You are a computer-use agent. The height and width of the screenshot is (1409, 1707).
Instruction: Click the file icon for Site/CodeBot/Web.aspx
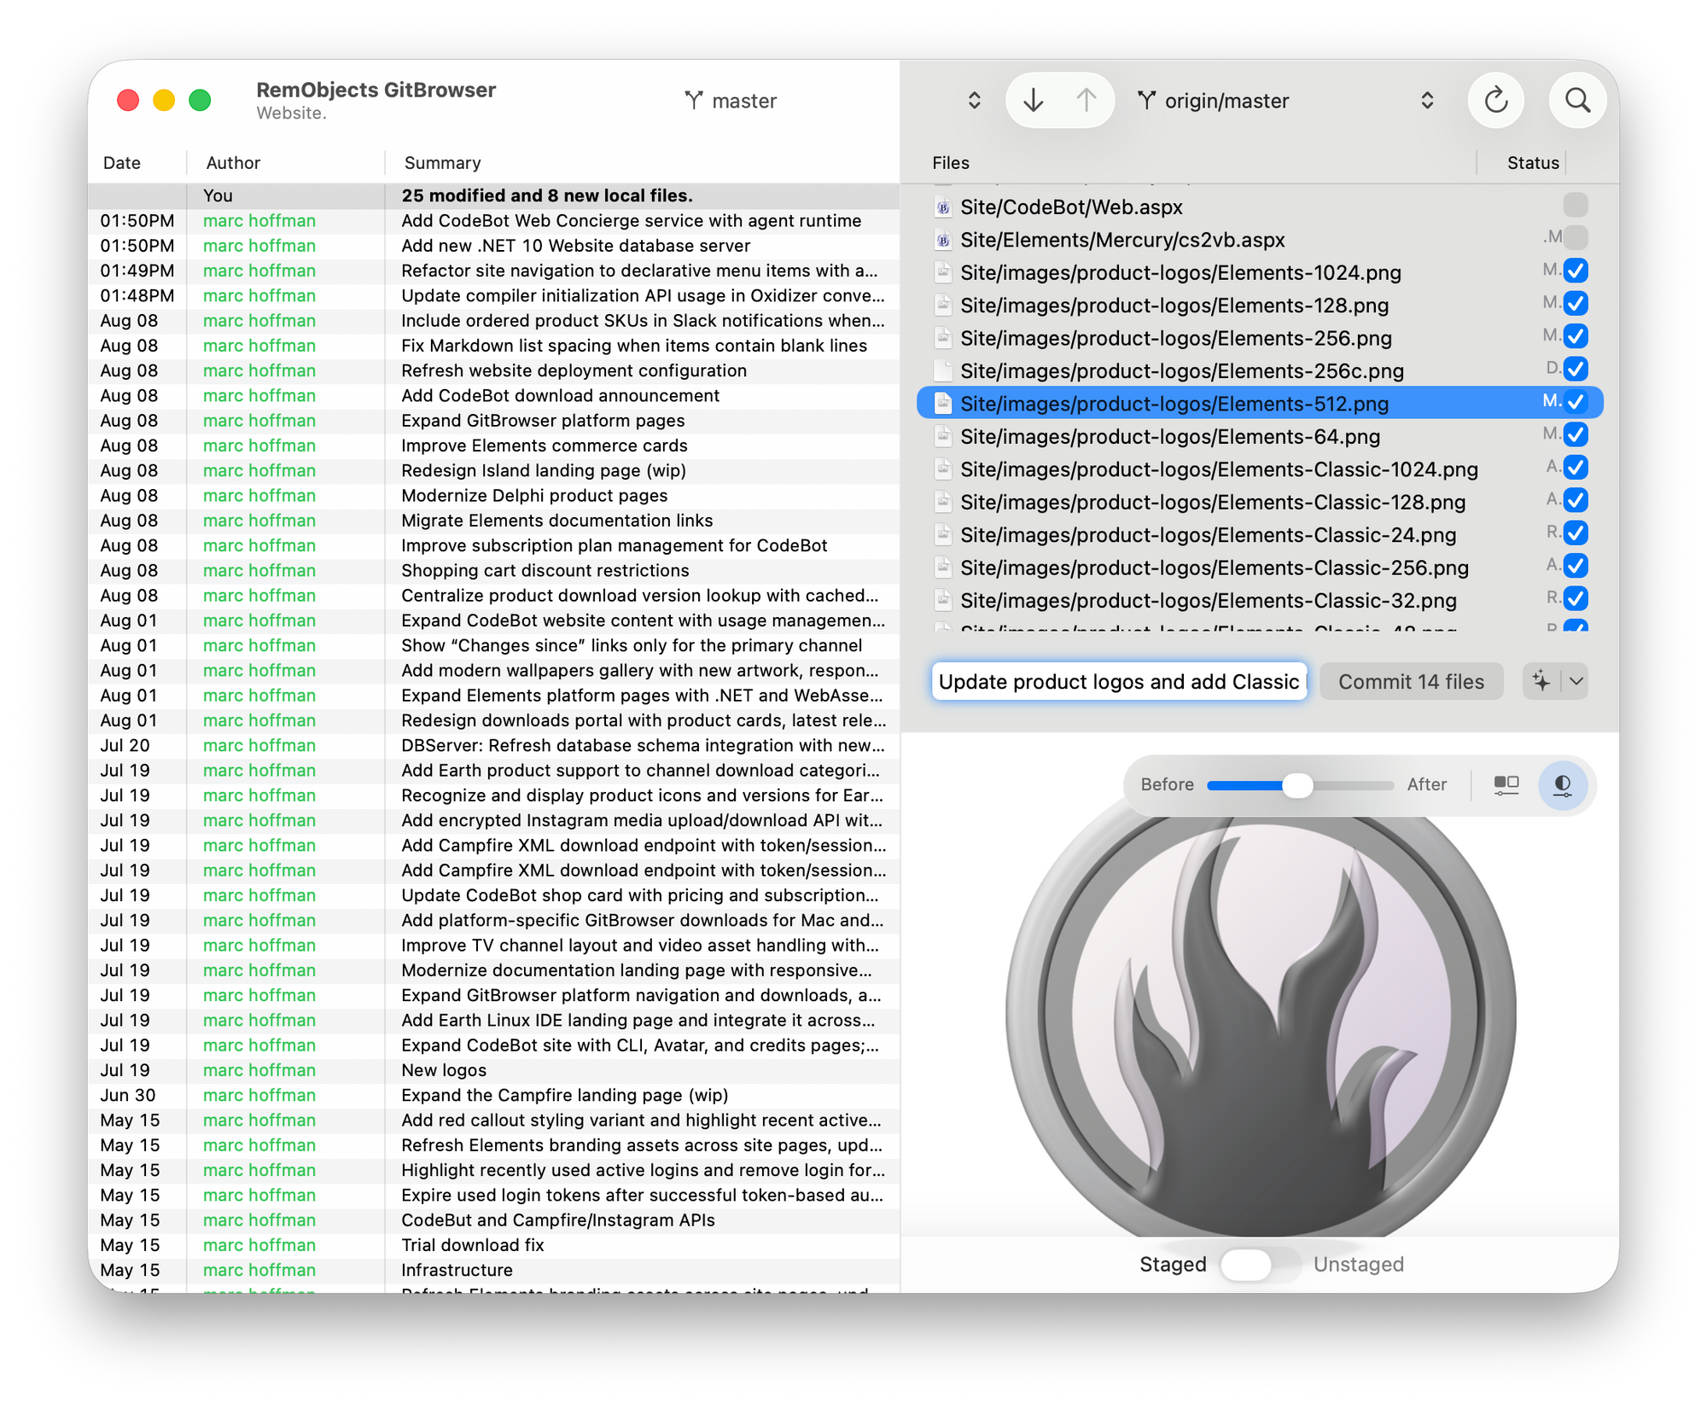943,207
